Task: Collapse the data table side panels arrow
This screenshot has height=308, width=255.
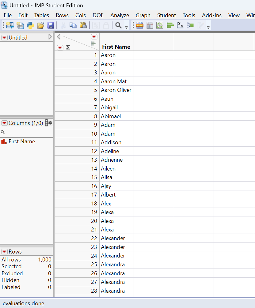Action: (59, 37)
